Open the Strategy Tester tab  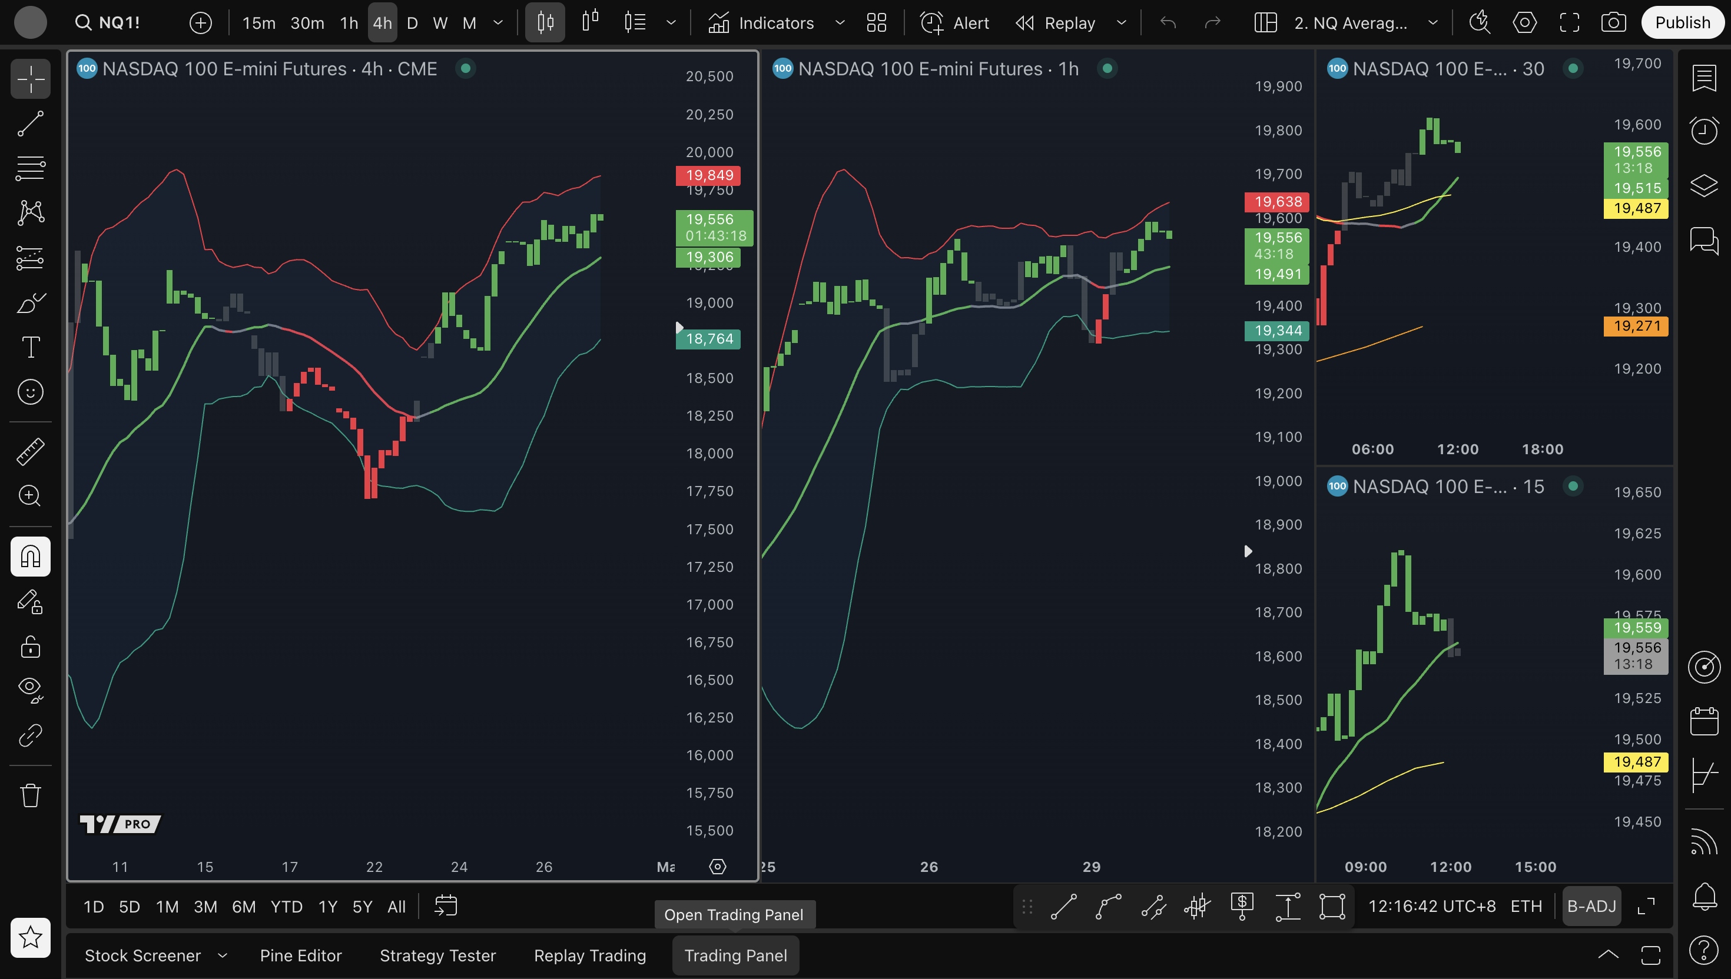click(x=437, y=955)
